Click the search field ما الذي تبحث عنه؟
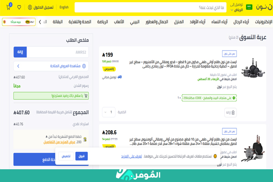 [151, 7]
